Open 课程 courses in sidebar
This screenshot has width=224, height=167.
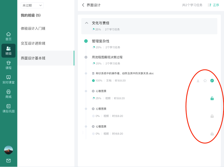pyautogui.click(x=8, y=65)
